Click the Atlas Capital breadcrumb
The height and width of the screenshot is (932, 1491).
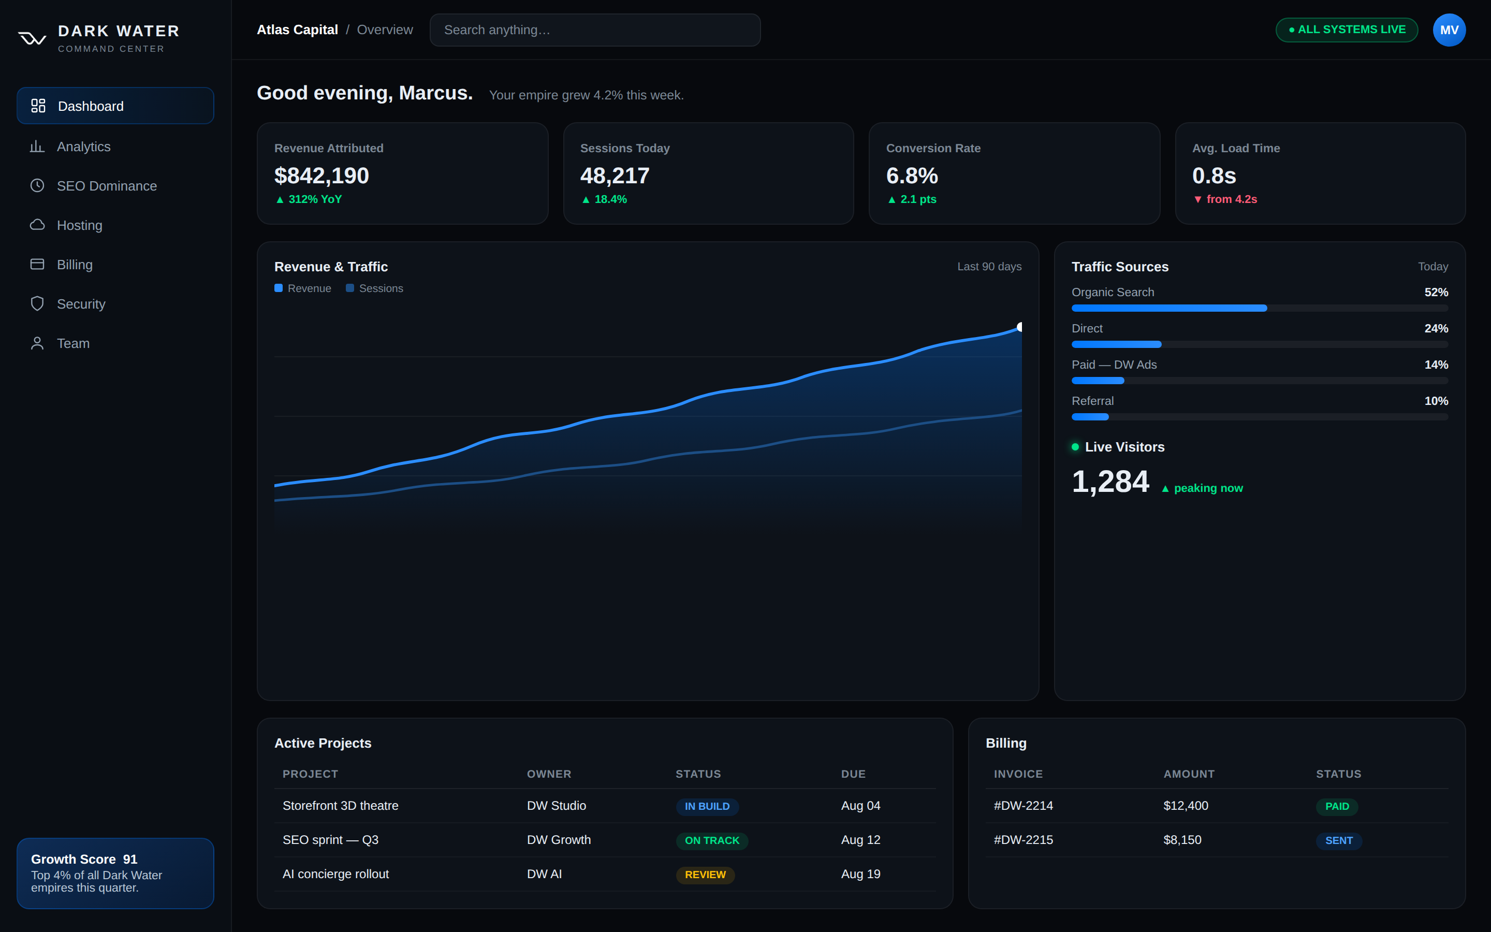tap(297, 30)
